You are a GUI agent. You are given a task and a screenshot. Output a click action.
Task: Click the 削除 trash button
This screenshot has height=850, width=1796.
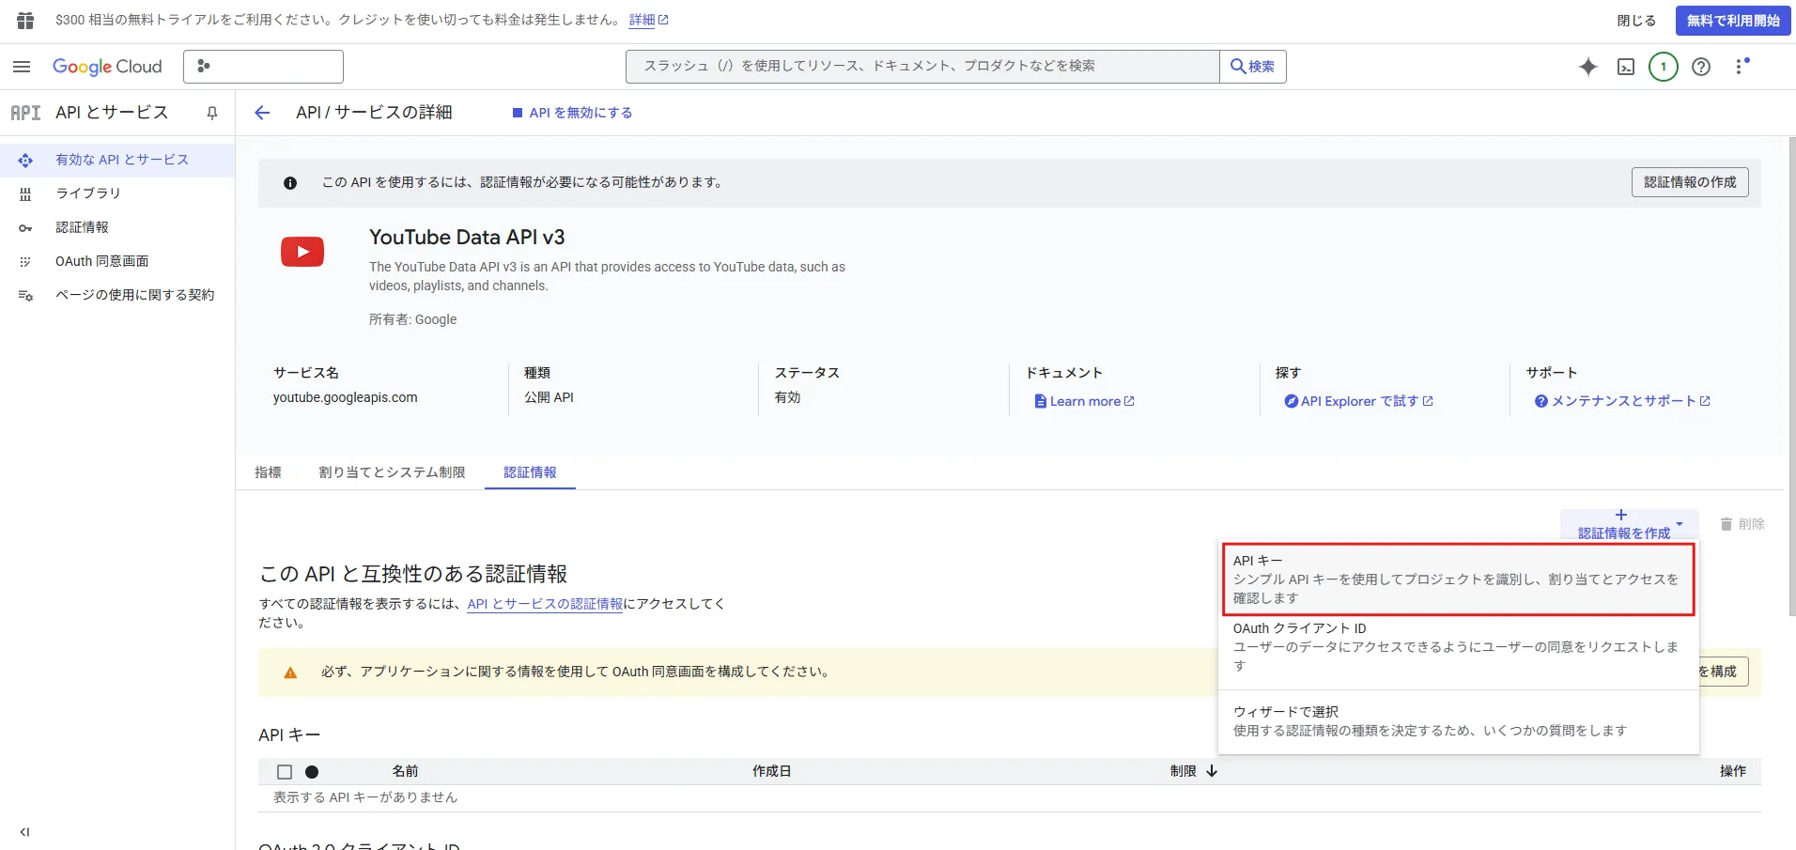tap(1742, 524)
